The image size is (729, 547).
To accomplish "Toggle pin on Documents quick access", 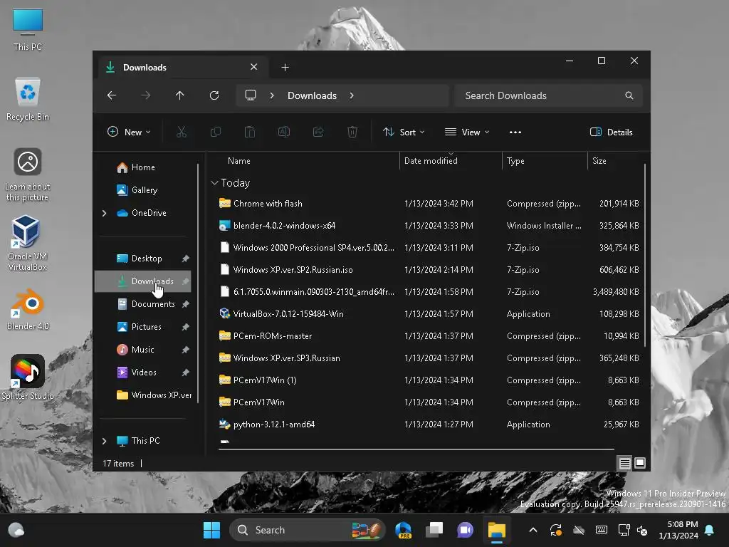I will pos(185,304).
